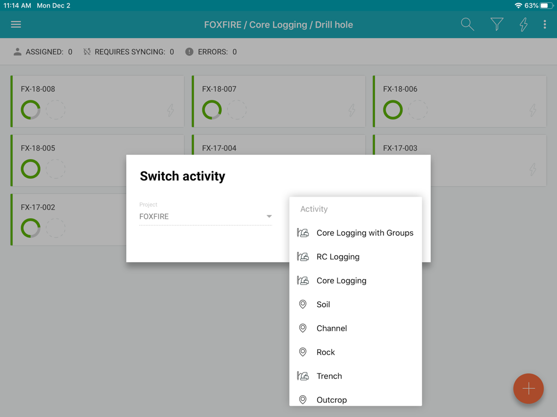The height and width of the screenshot is (417, 557).
Task: Open the three-dot overflow menu
Action: (544, 24)
